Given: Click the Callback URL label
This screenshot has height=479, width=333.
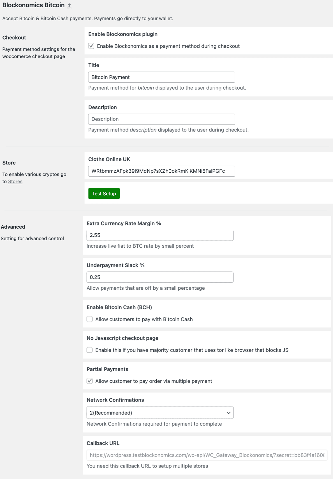Looking at the screenshot, I should pyautogui.click(x=103, y=443).
